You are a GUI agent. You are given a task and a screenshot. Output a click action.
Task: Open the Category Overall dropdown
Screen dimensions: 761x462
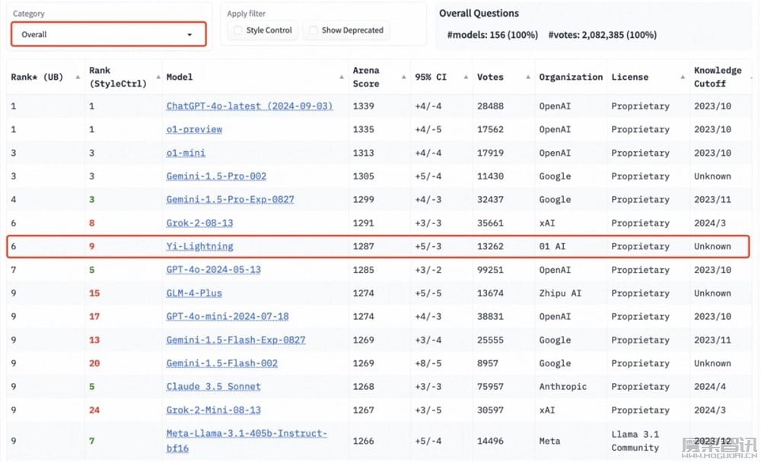109,34
